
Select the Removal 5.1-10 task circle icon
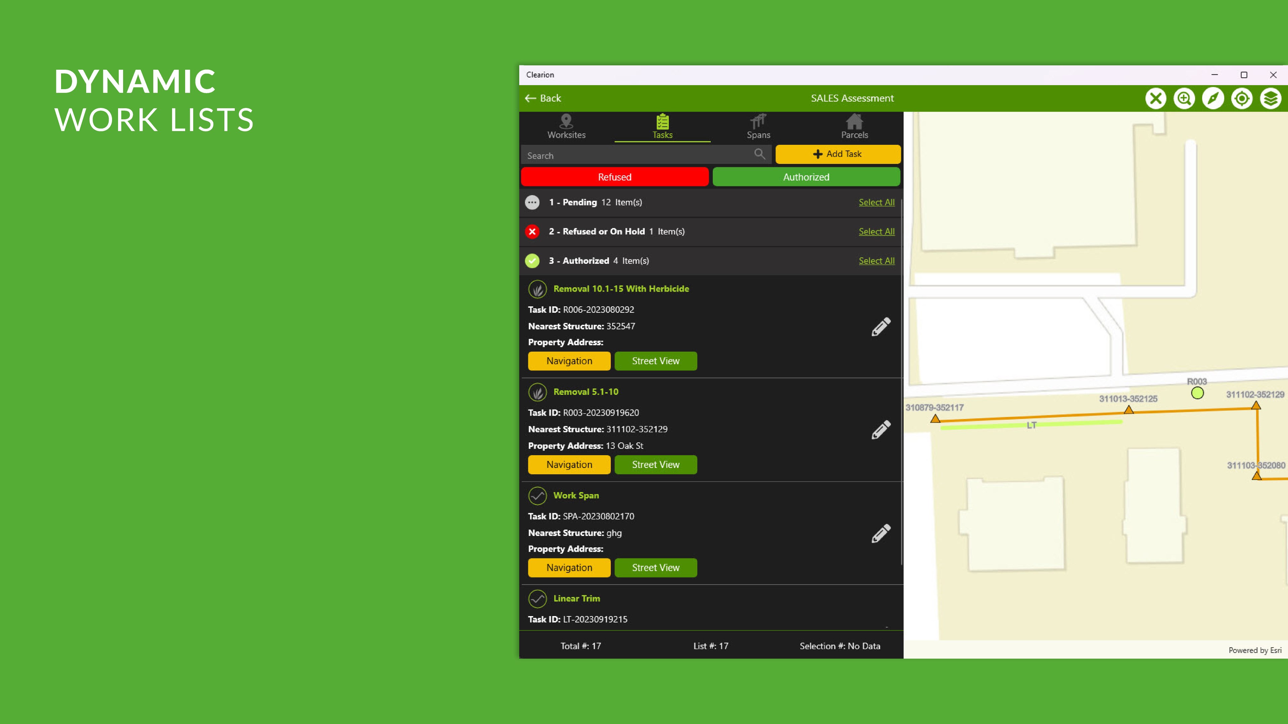click(537, 392)
